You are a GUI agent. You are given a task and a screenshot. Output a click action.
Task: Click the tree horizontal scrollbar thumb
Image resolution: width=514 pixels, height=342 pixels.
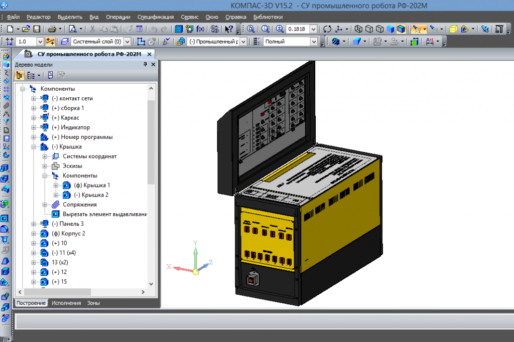[x=57, y=292]
